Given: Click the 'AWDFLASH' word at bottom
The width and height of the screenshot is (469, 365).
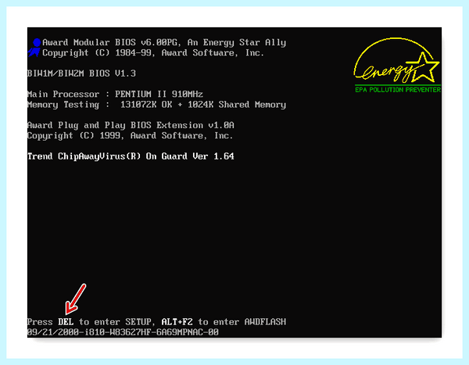Looking at the screenshot, I should tap(265, 322).
